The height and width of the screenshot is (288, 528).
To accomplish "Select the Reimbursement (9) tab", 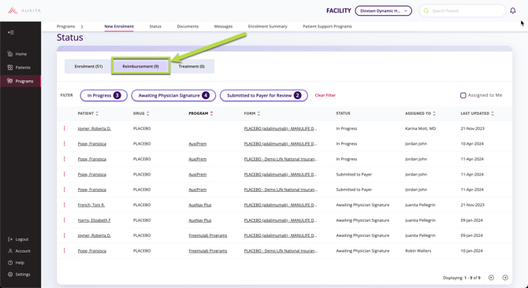I will click(141, 67).
